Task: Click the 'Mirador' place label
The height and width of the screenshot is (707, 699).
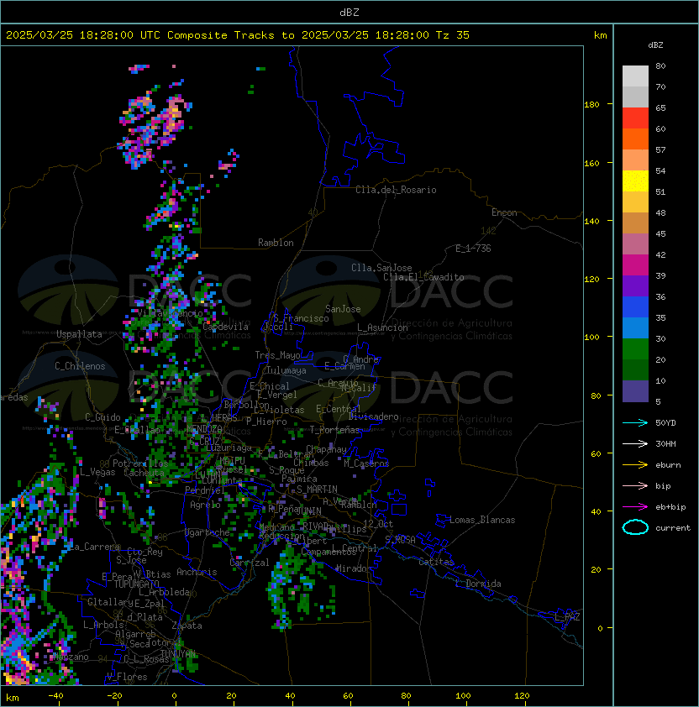Action: pyautogui.click(x=354, y=568)
